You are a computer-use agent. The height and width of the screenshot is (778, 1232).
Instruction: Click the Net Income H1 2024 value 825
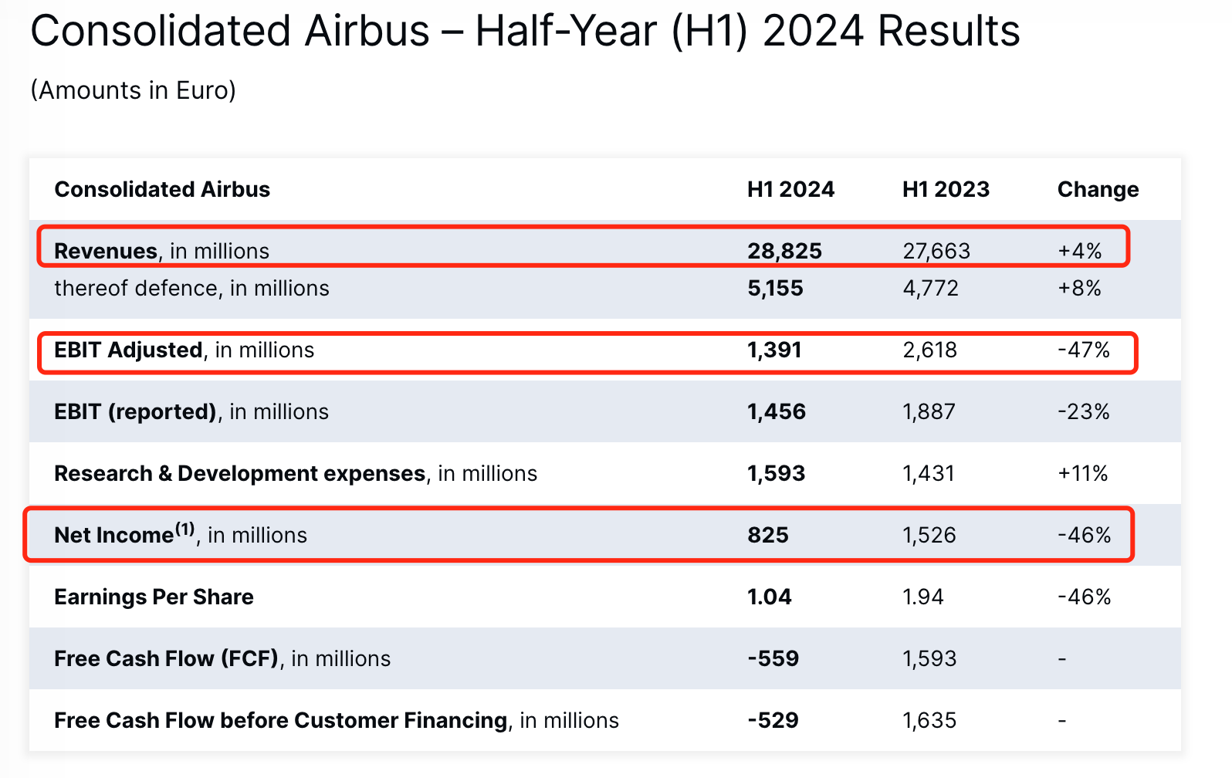coord(768,536)
